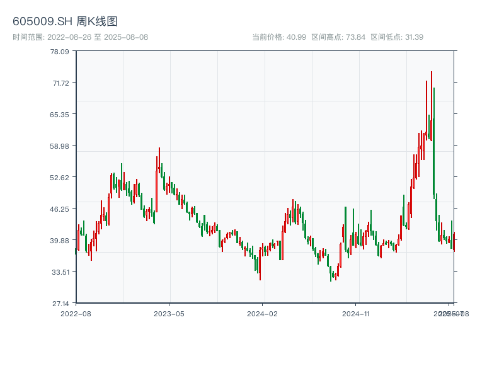Click the range low label 区间低点: 31.39

pyautogui.click(x=397, y=37)
